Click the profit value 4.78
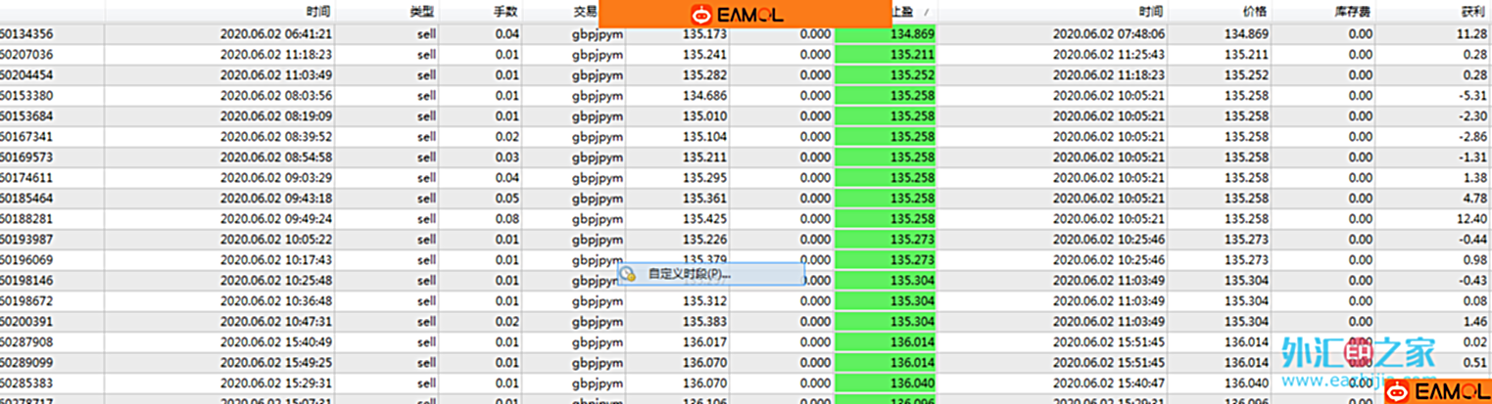Screen dimensions: 1492x404 1475,198
